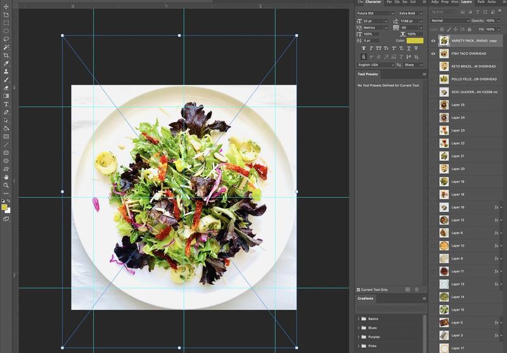Open the yellow text color swatch

tap(415, 40)
